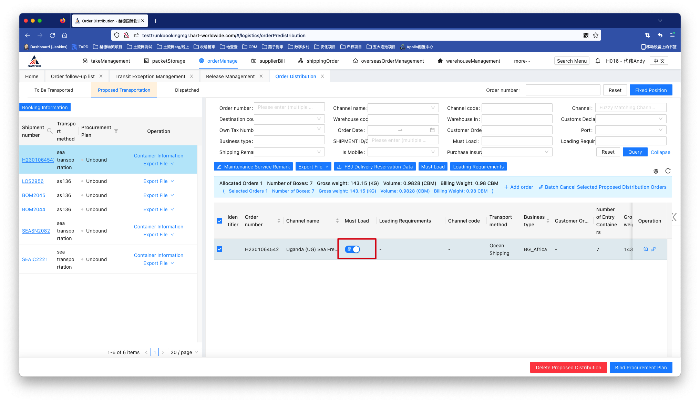Screen dimensions: 700x402
Task: Click the magnifier view icon in Operation column
Action: (x=646, y=249)
